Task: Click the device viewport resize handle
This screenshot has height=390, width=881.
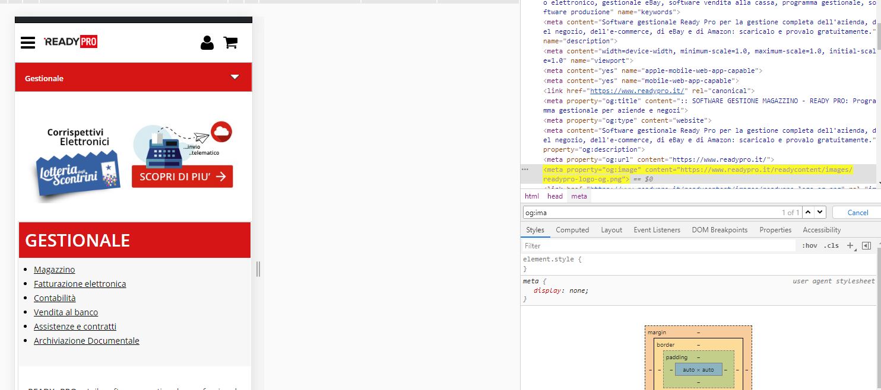Action: tap(258, 269)
